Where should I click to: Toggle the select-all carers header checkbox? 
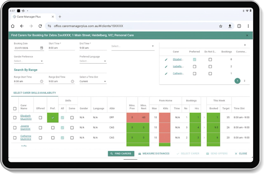pyautogui.click(x=15, y=109)
